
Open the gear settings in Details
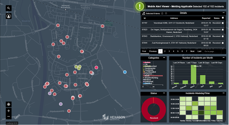point(166,13)
